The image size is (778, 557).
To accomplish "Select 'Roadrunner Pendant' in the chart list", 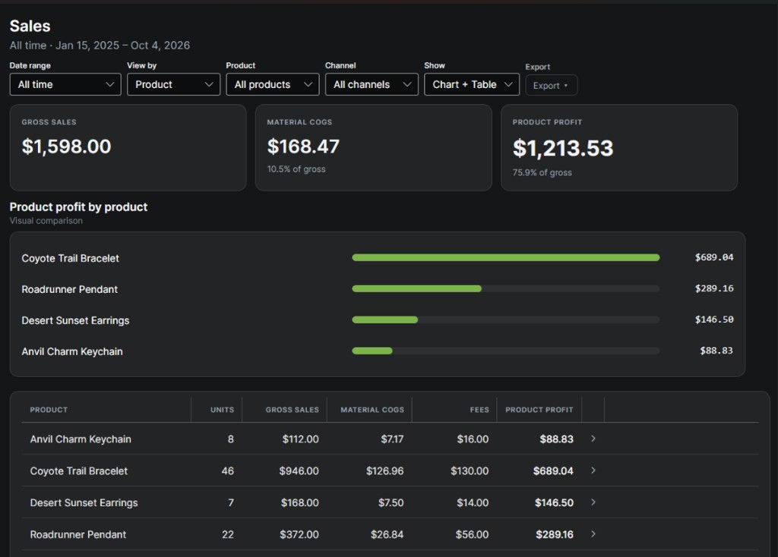I will tap(69, 289).
